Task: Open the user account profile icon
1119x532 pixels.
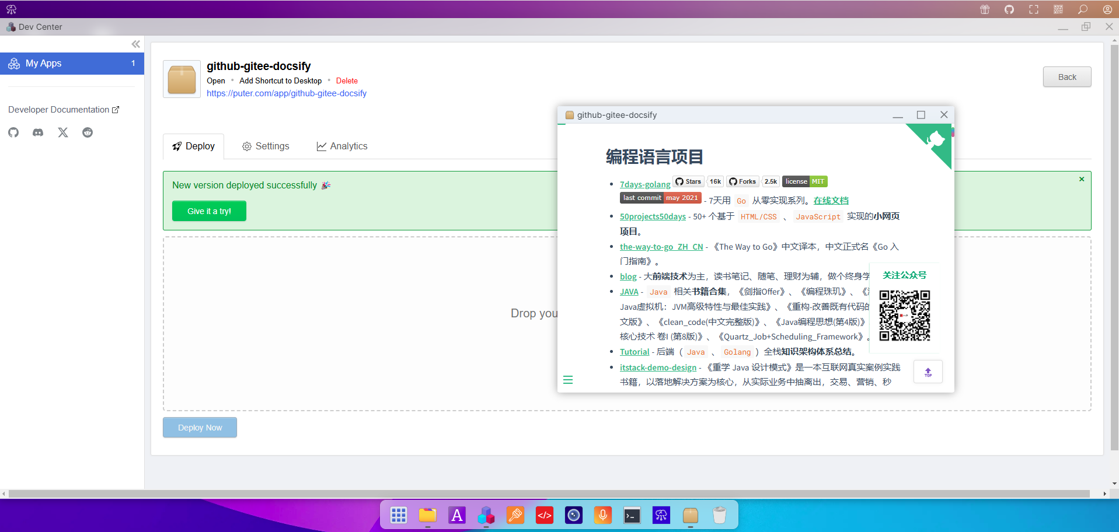Action: point(1107,9)
